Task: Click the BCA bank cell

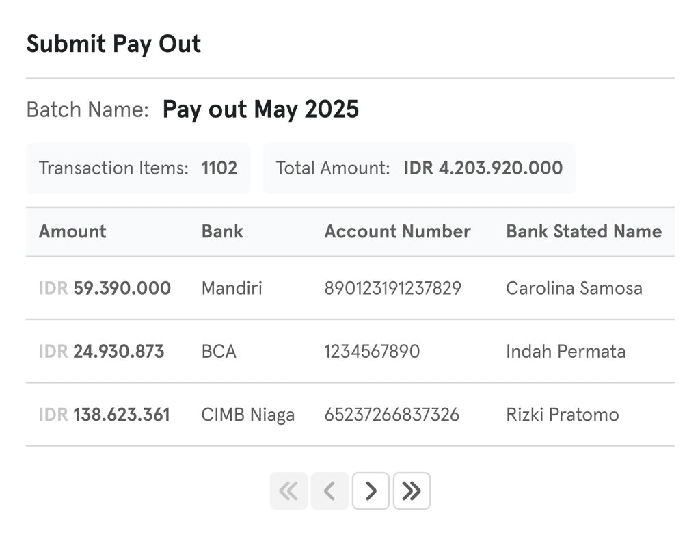Action: point(219,352)
